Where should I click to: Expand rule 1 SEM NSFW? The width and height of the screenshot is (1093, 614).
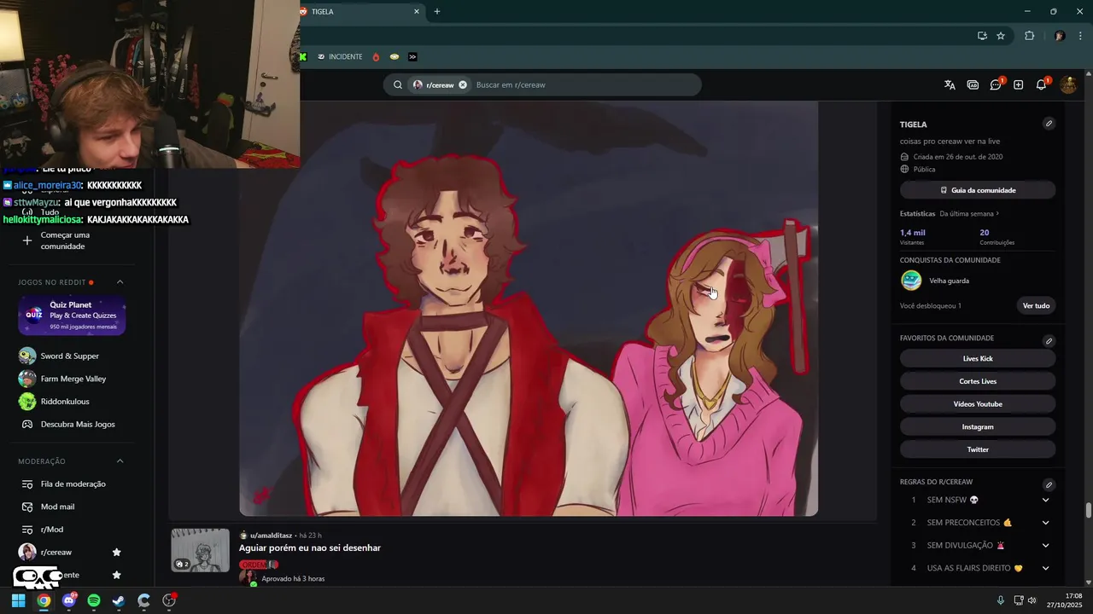[x=1045, y=500]
